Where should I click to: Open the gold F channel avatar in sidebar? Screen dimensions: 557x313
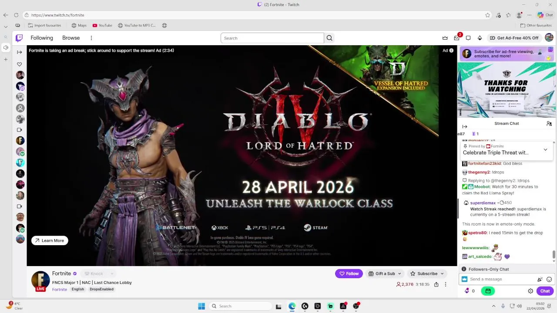(20, 140)
